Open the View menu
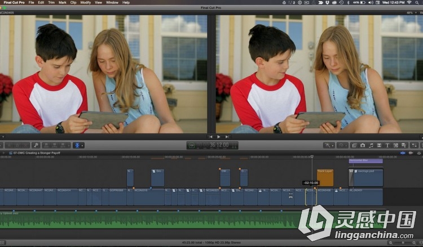Viewport: 423px width, 247px height. 98,2
